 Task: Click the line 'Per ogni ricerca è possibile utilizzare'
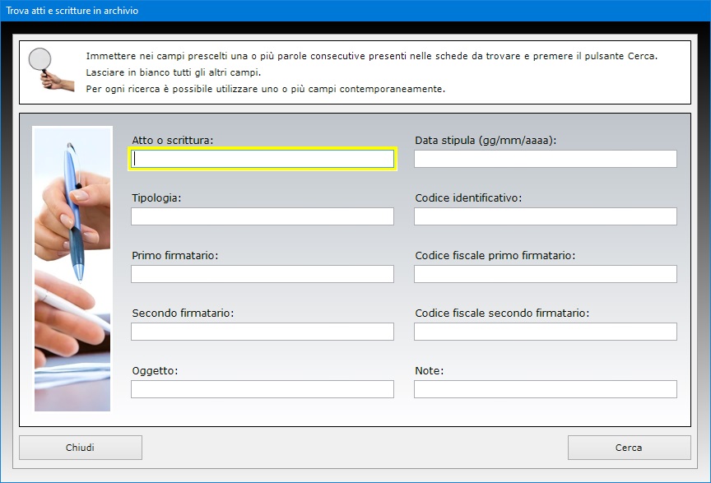[x=265, y=89]
